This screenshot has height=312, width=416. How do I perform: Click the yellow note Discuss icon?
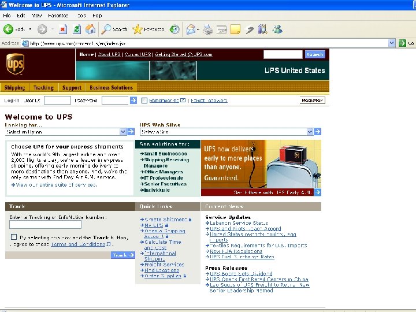[235, 29]
